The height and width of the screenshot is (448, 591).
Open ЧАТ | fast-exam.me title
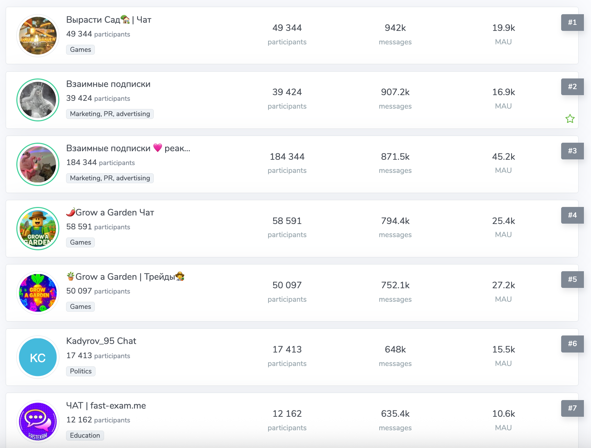(x=106, y=405)
